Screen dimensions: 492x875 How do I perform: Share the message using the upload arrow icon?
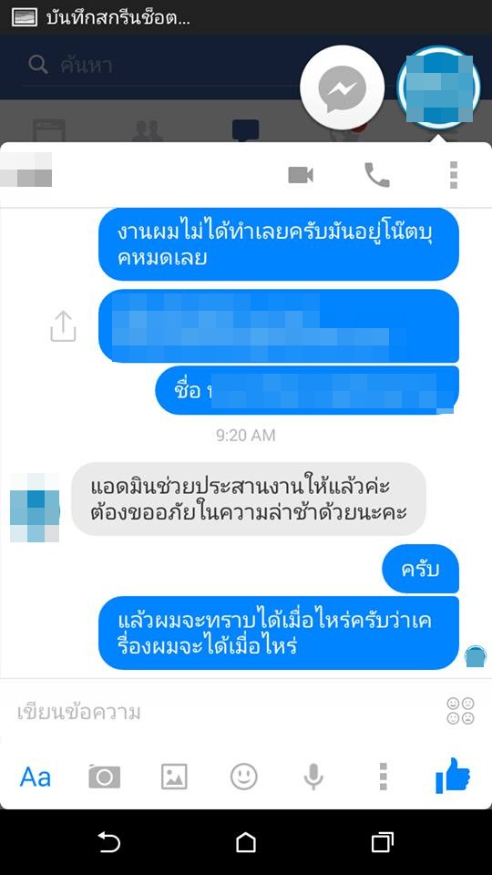pyautogui.click(x=63, y=326)
